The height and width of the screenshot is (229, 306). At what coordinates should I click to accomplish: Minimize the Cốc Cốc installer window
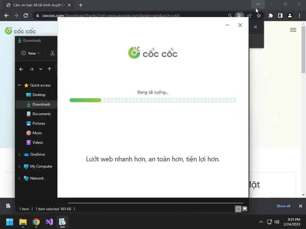tap(227, 25)
